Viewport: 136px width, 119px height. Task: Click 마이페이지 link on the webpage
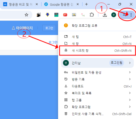[x=22, y=28]
